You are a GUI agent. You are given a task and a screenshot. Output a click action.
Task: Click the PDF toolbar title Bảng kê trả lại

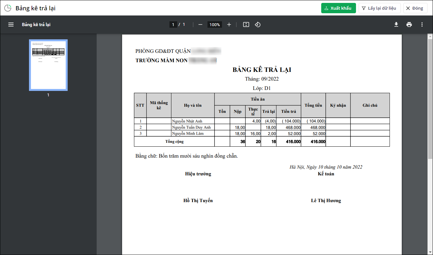pyautogui.click(x=36, y=25)
